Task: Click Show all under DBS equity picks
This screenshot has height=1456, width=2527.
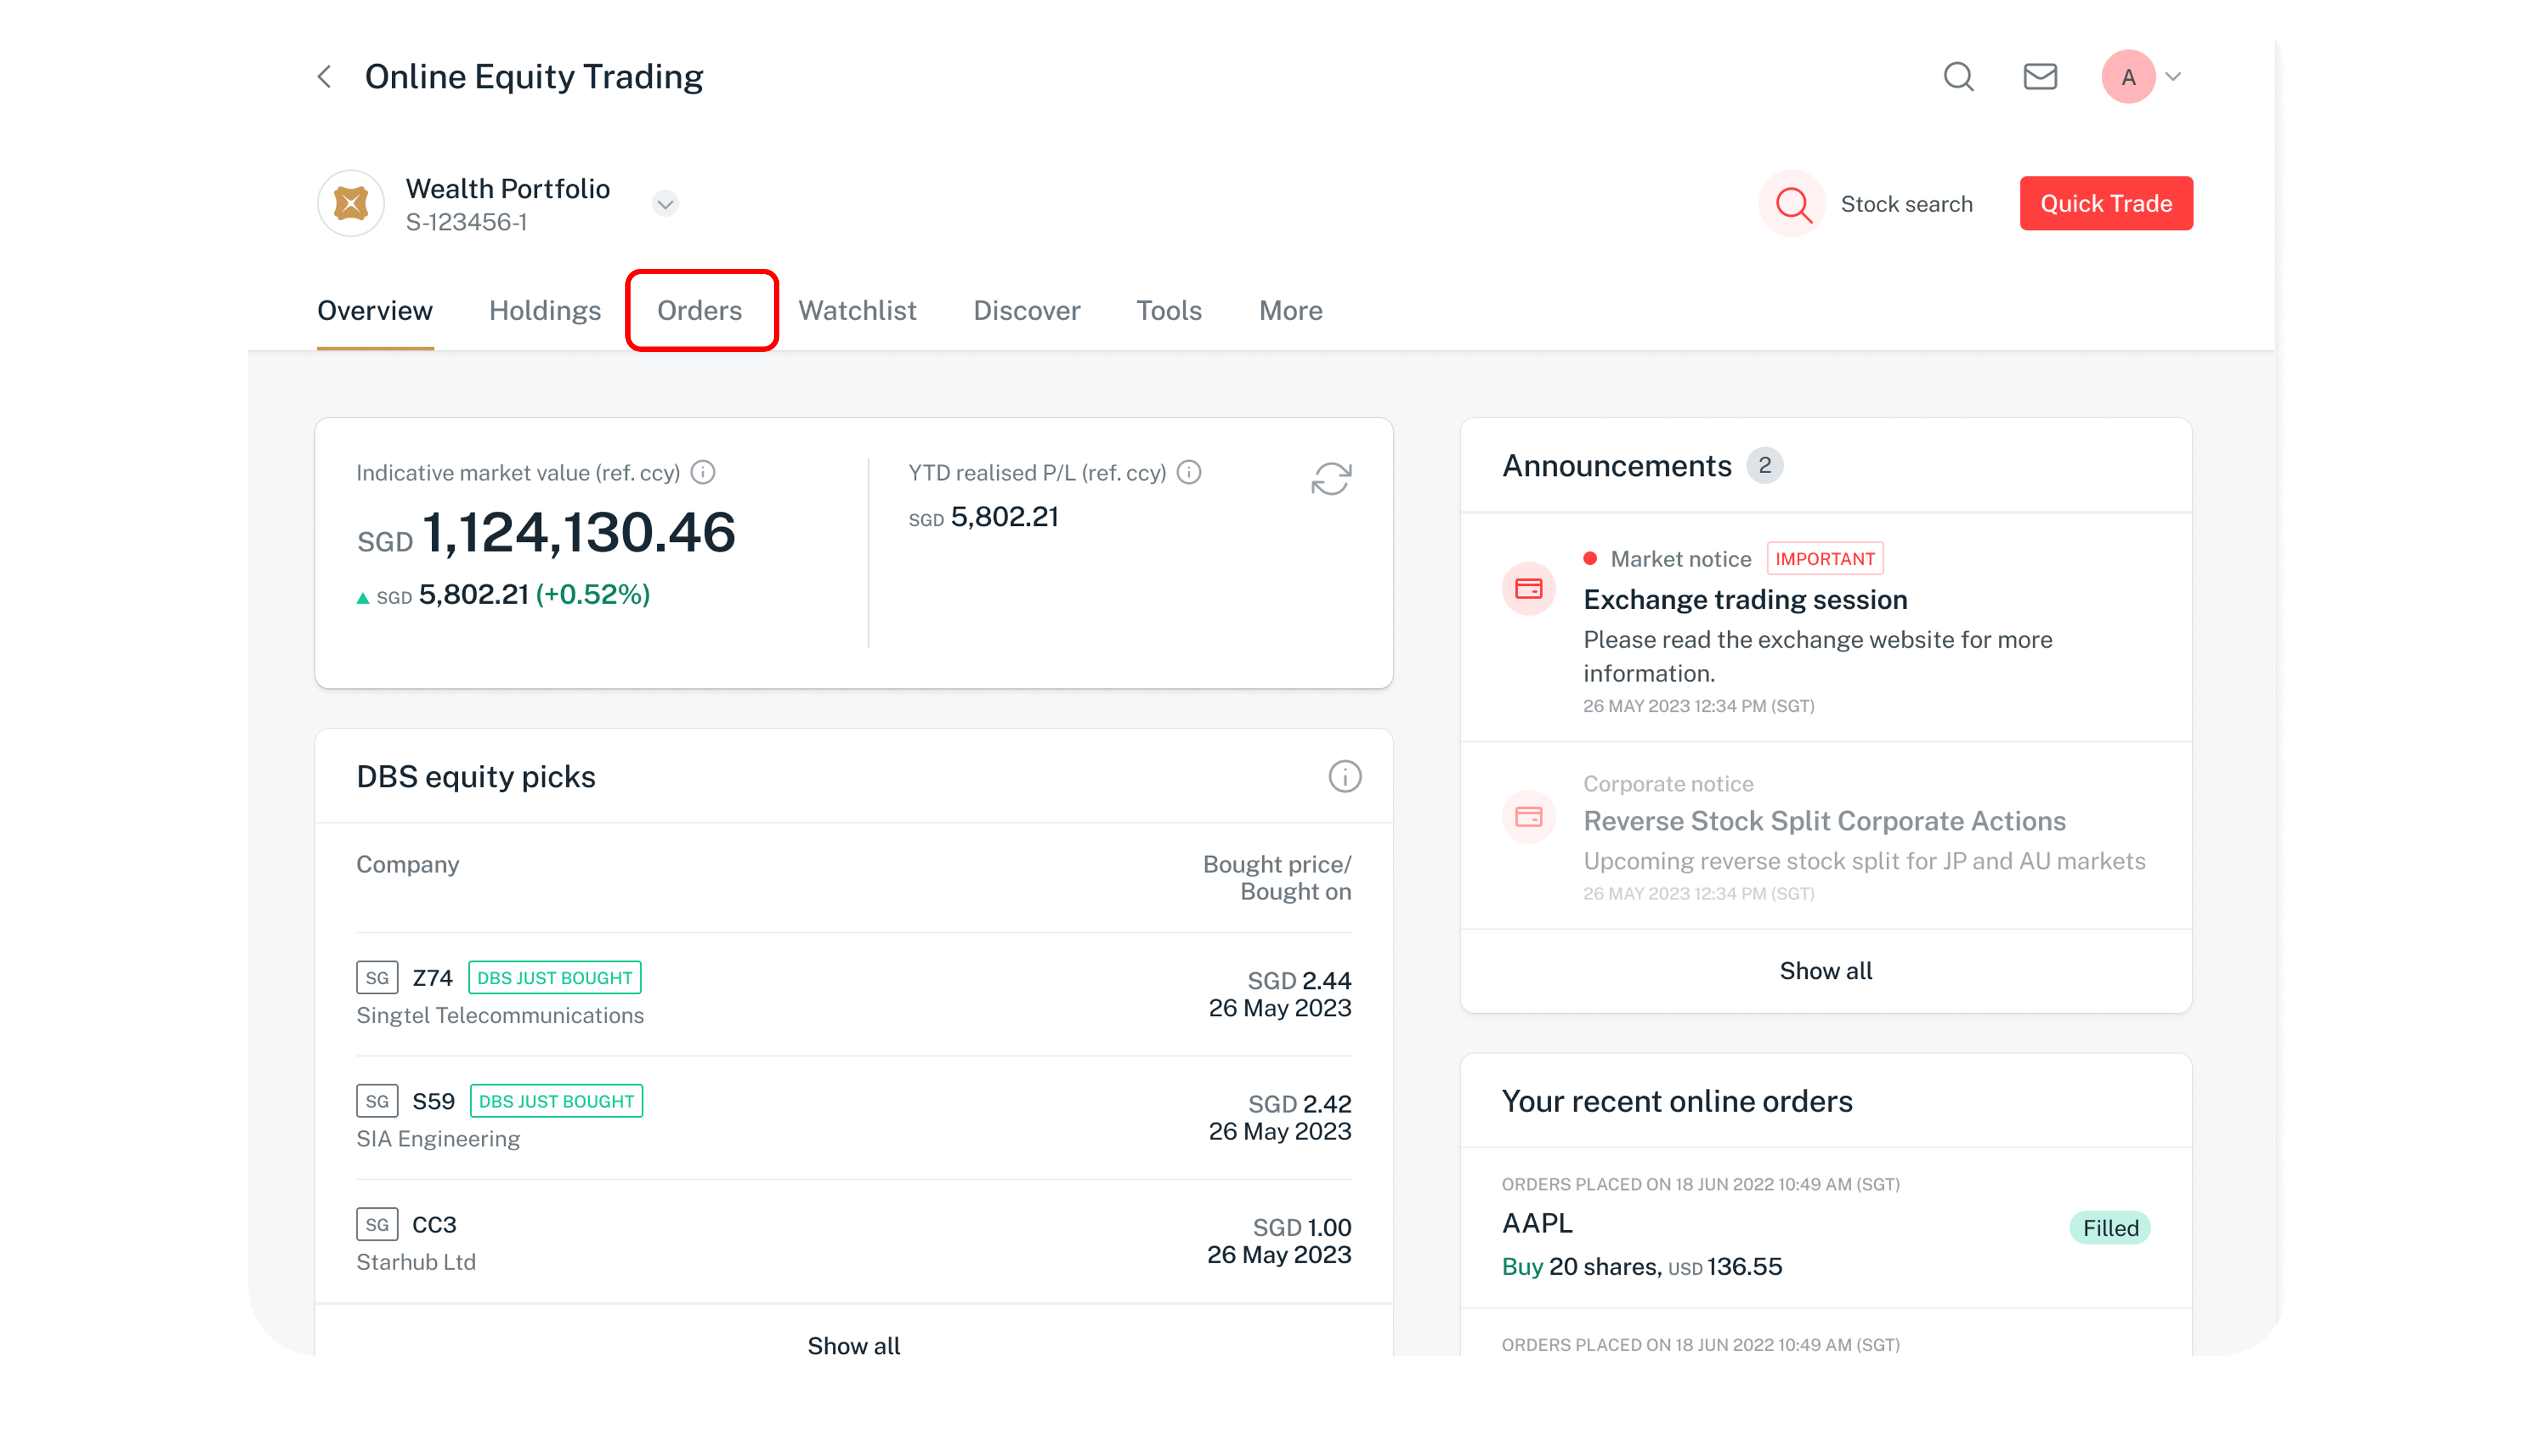Action: pos(854,1345)
